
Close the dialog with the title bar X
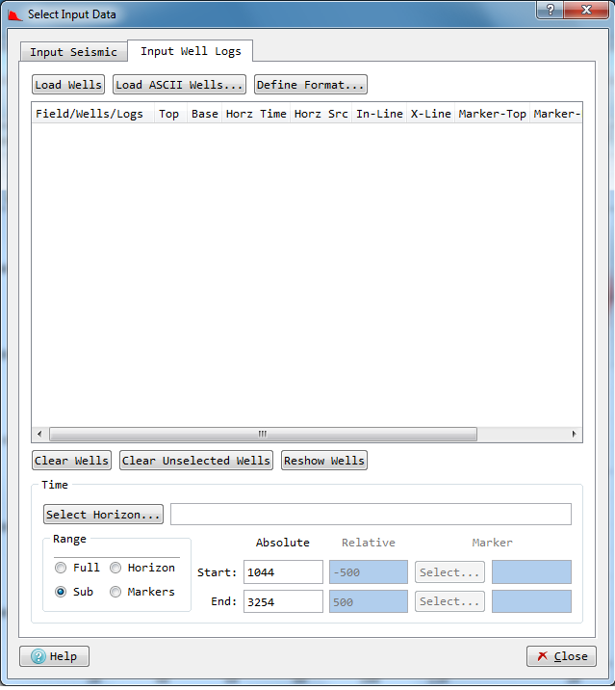[x=586, y=10]
